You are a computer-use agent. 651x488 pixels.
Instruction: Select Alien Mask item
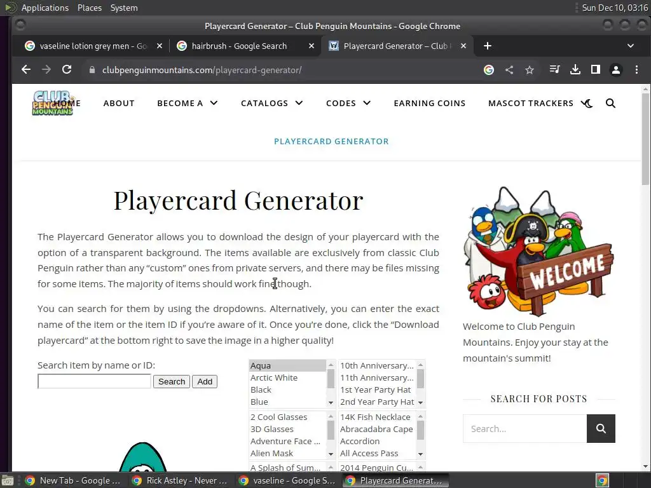288,453
